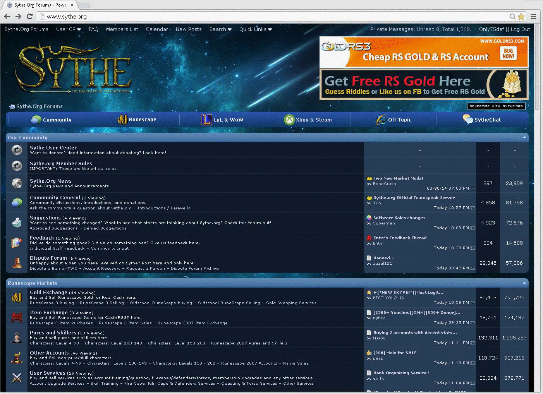Viewport: 543px width, 394px height.
Task: Click the Get Free RS Gold banner
Action: 424,84
